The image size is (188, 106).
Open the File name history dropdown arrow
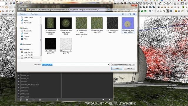tap(108, 65)
